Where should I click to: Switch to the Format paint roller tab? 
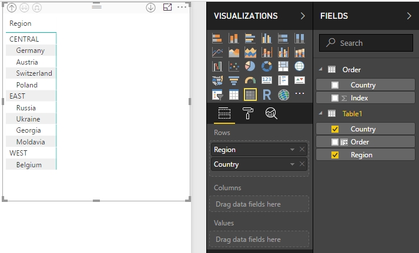click(248, 114)
